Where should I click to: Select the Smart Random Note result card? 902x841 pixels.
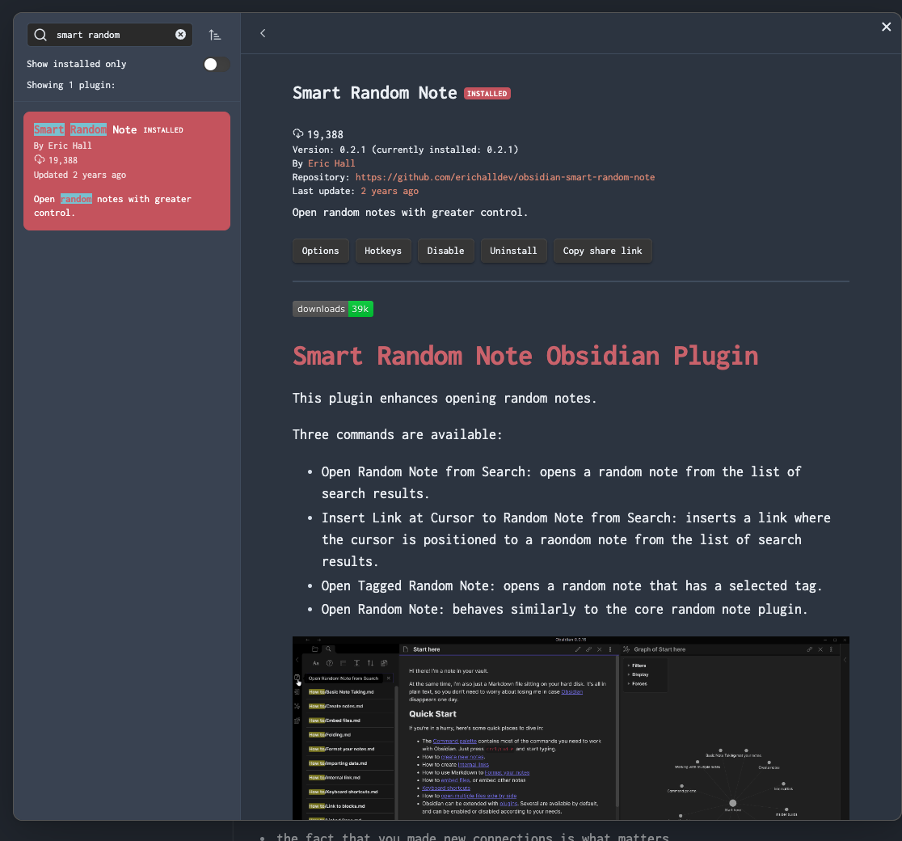[127, 171]
